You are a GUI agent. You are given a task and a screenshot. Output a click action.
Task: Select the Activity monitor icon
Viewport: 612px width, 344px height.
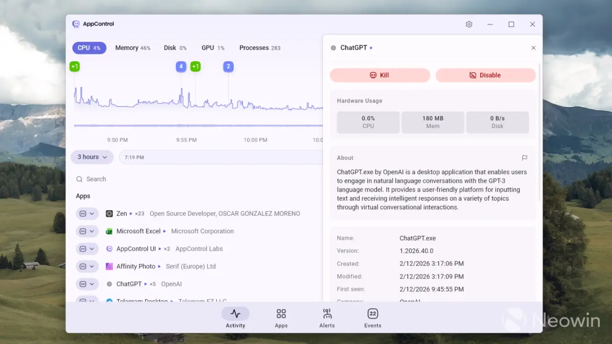[235, 314]
